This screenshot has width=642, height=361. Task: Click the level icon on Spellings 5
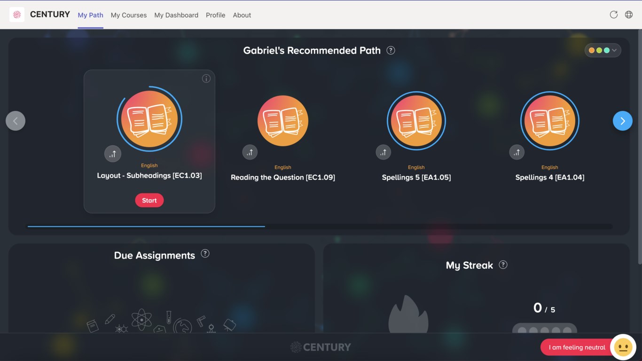pos(384,152)
